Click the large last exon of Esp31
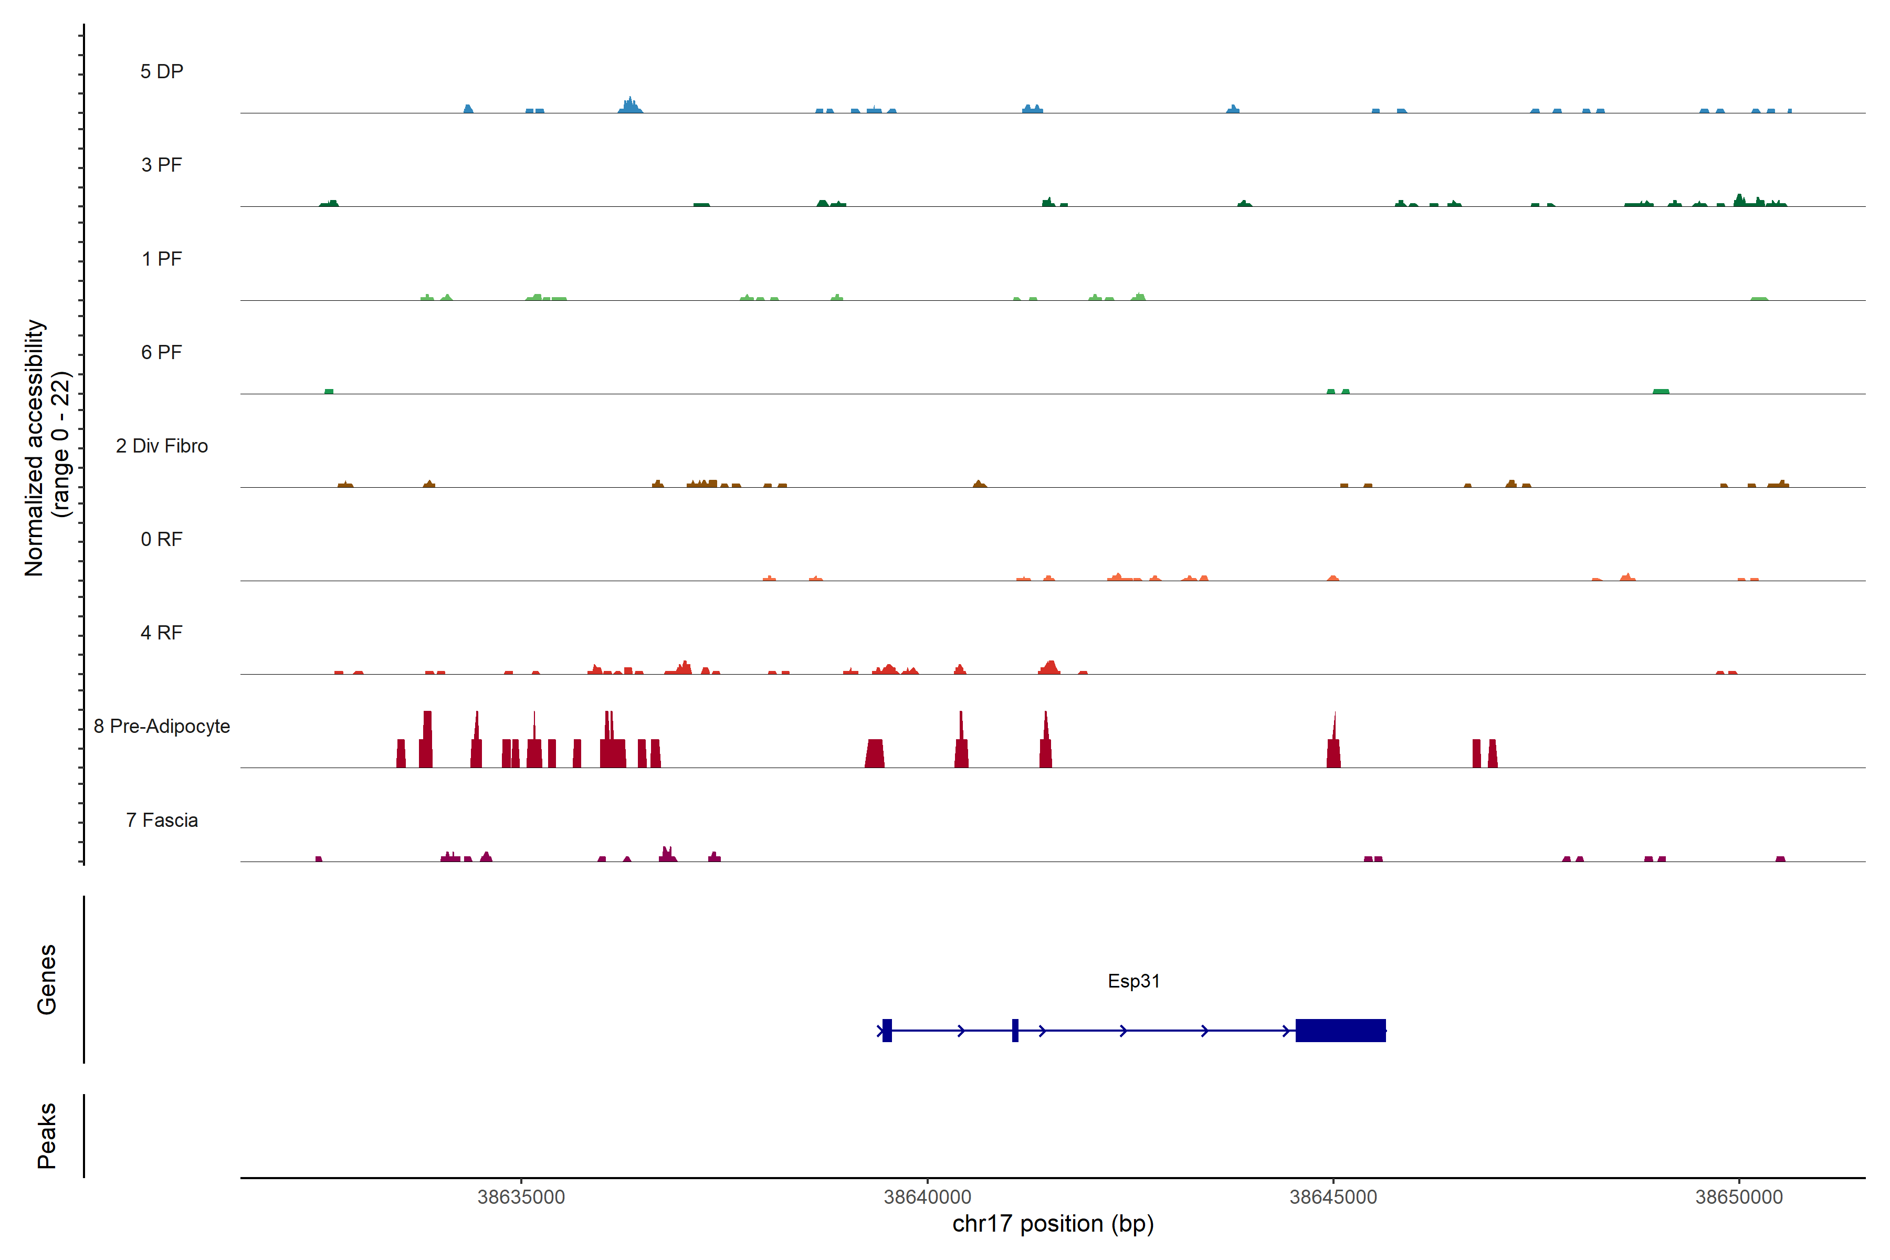This screenshot has width=1890, height=1260. 1340,1030
